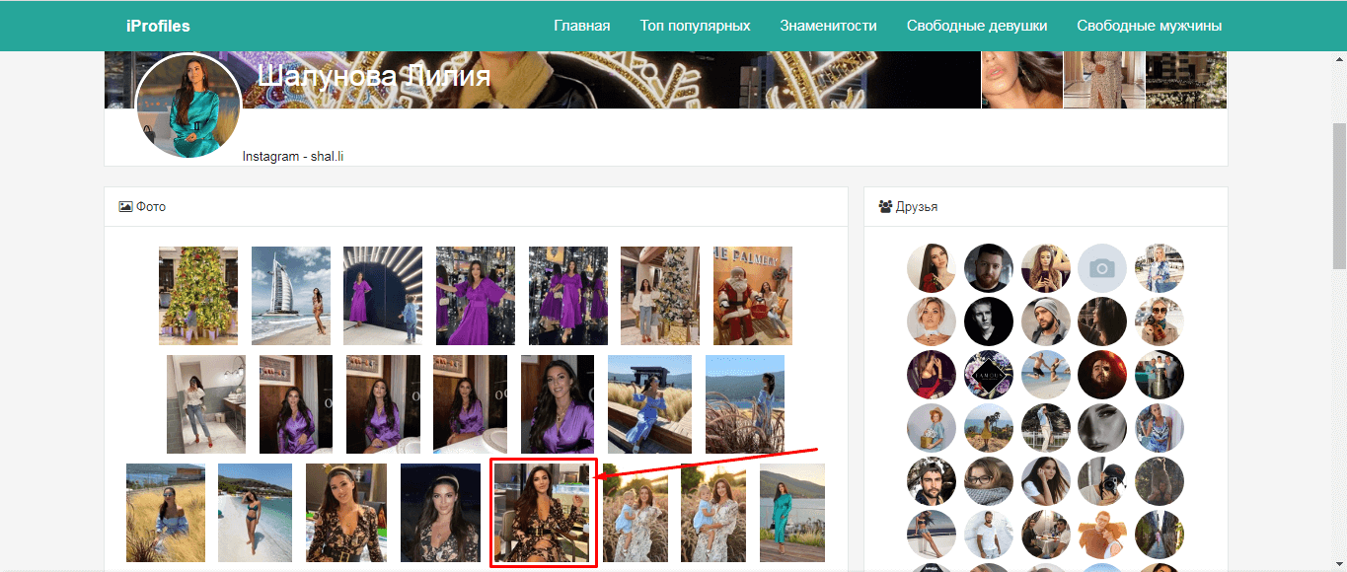Open the Santa Claus Palmery photo
The image size is (1347, 572).
753,296
